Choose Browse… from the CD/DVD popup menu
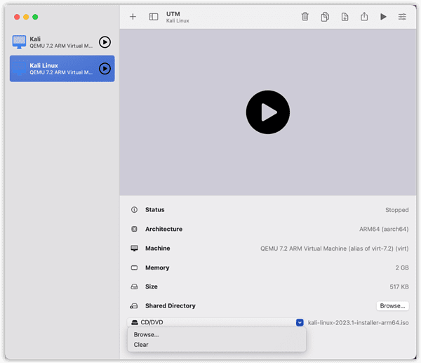Screen dimensions: 421x363 tap(146, 335)
